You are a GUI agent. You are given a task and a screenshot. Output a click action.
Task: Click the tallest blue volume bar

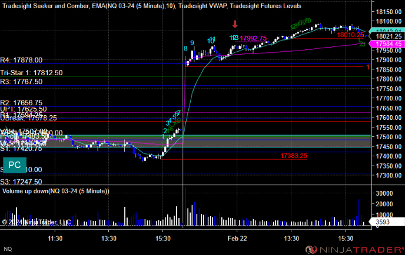click(185, 207)
